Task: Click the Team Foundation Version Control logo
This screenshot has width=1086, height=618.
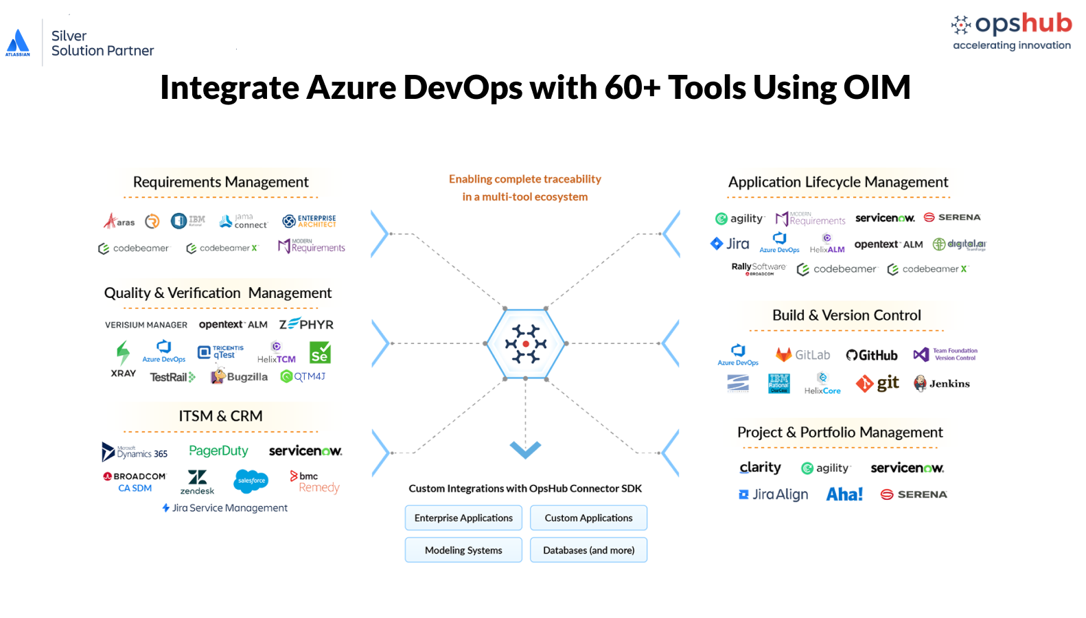Action: point(945,354)
